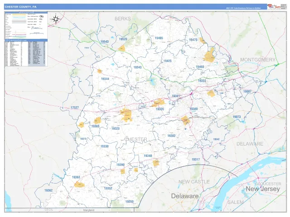Select ZIP code 19330
Viewport: 290px width, 217px height.
click(105, 146)
